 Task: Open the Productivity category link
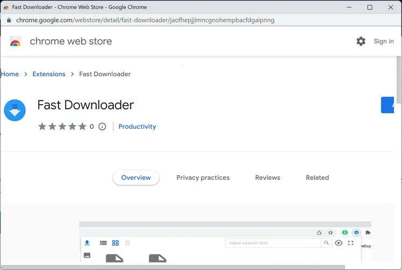pos(137,127)
